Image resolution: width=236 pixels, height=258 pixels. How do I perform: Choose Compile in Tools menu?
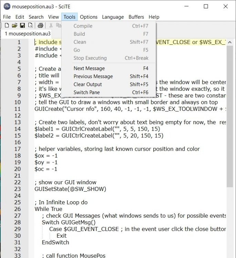coord(109,26)
